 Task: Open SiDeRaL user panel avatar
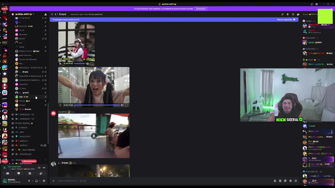point(4,181)
